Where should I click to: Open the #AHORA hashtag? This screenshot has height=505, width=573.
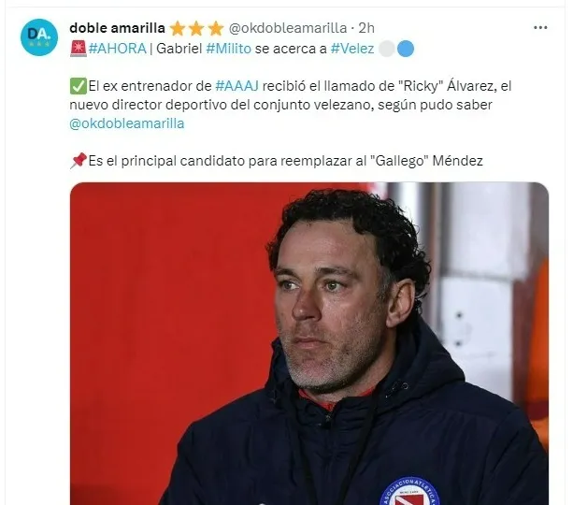coord(117,49)
